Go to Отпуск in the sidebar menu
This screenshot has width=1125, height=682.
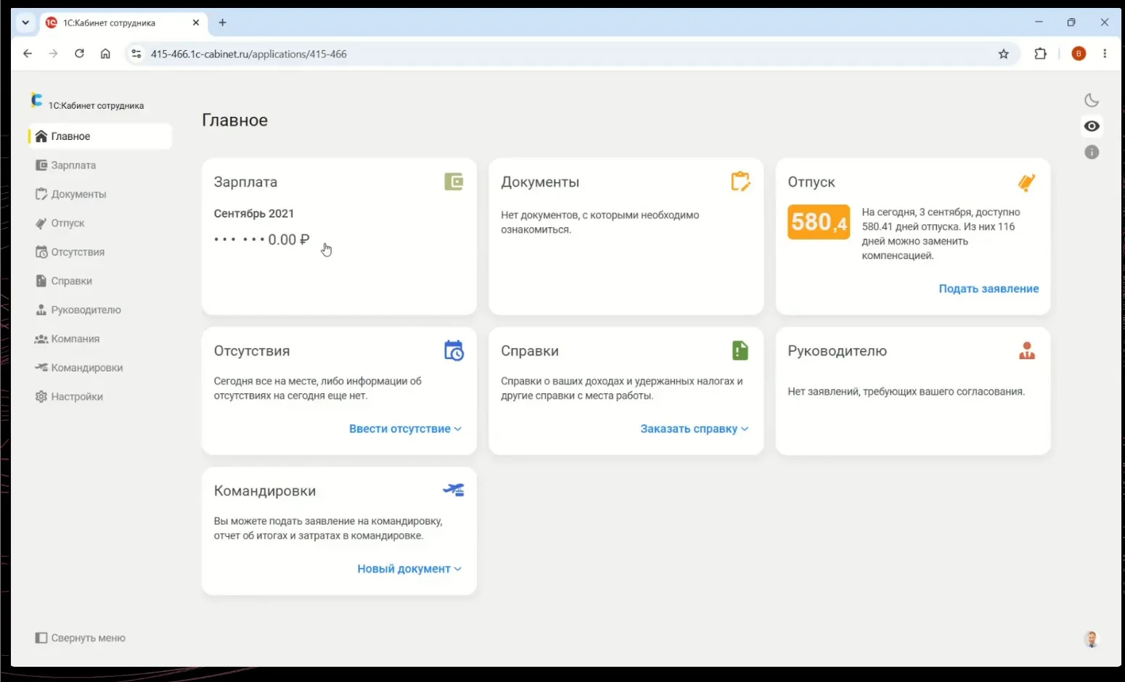pyautogui.click(x=100, y=223)
